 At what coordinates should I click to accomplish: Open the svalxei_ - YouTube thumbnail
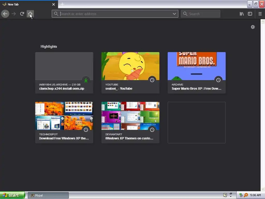point(130,66)
